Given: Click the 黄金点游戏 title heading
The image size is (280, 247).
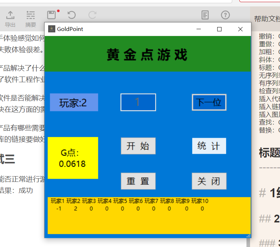Looking at the screenshot, I should click(x=147, y=55).
